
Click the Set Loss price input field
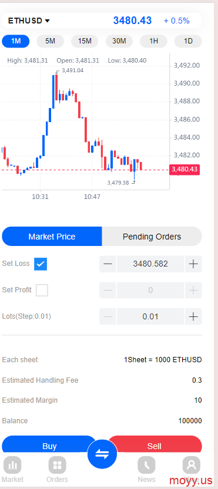pyautogui.click(x=150, y=264)
